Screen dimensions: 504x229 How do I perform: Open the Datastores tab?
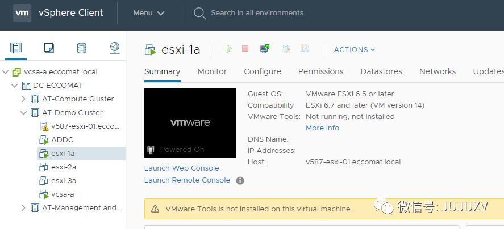pos(381,71)
